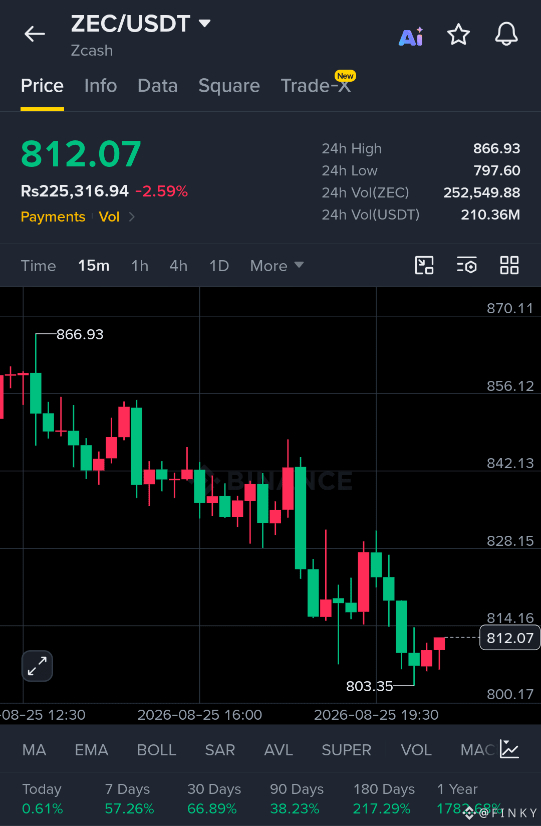Tap the 7 Days 57.26% performance

(x=129, y=799)
